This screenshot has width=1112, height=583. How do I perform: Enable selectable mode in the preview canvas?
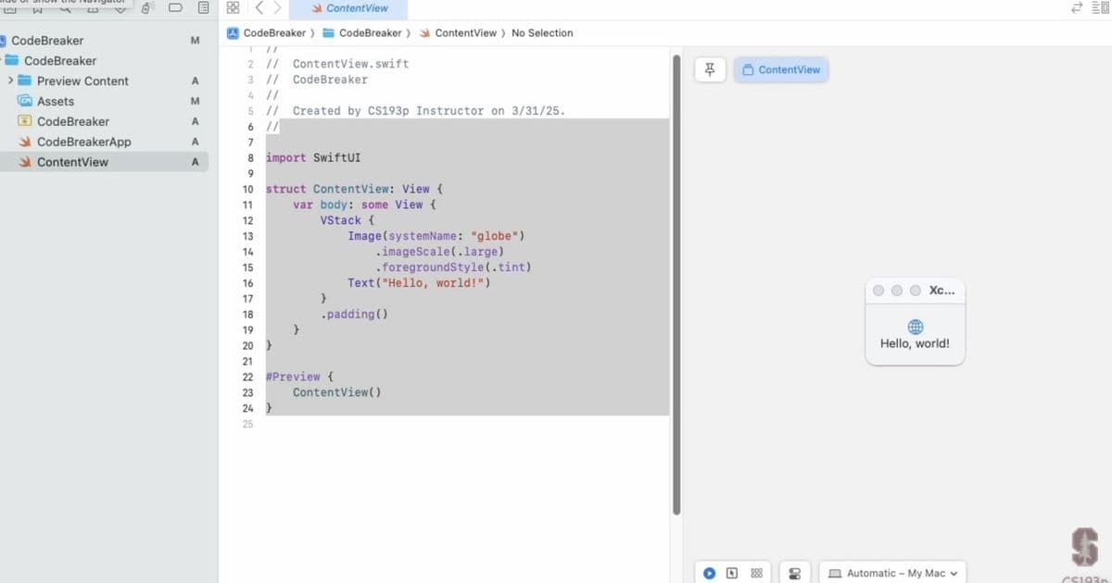(731, 572)
